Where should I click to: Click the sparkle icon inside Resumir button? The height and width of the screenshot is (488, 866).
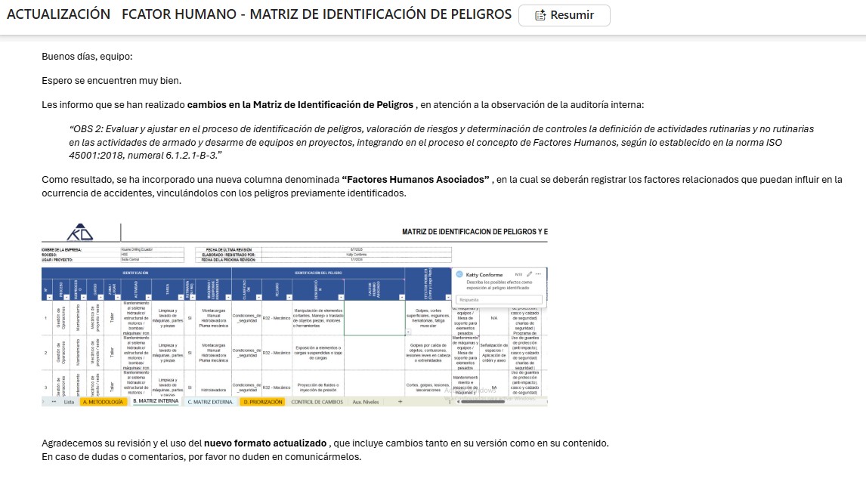[x=540, y=15]
